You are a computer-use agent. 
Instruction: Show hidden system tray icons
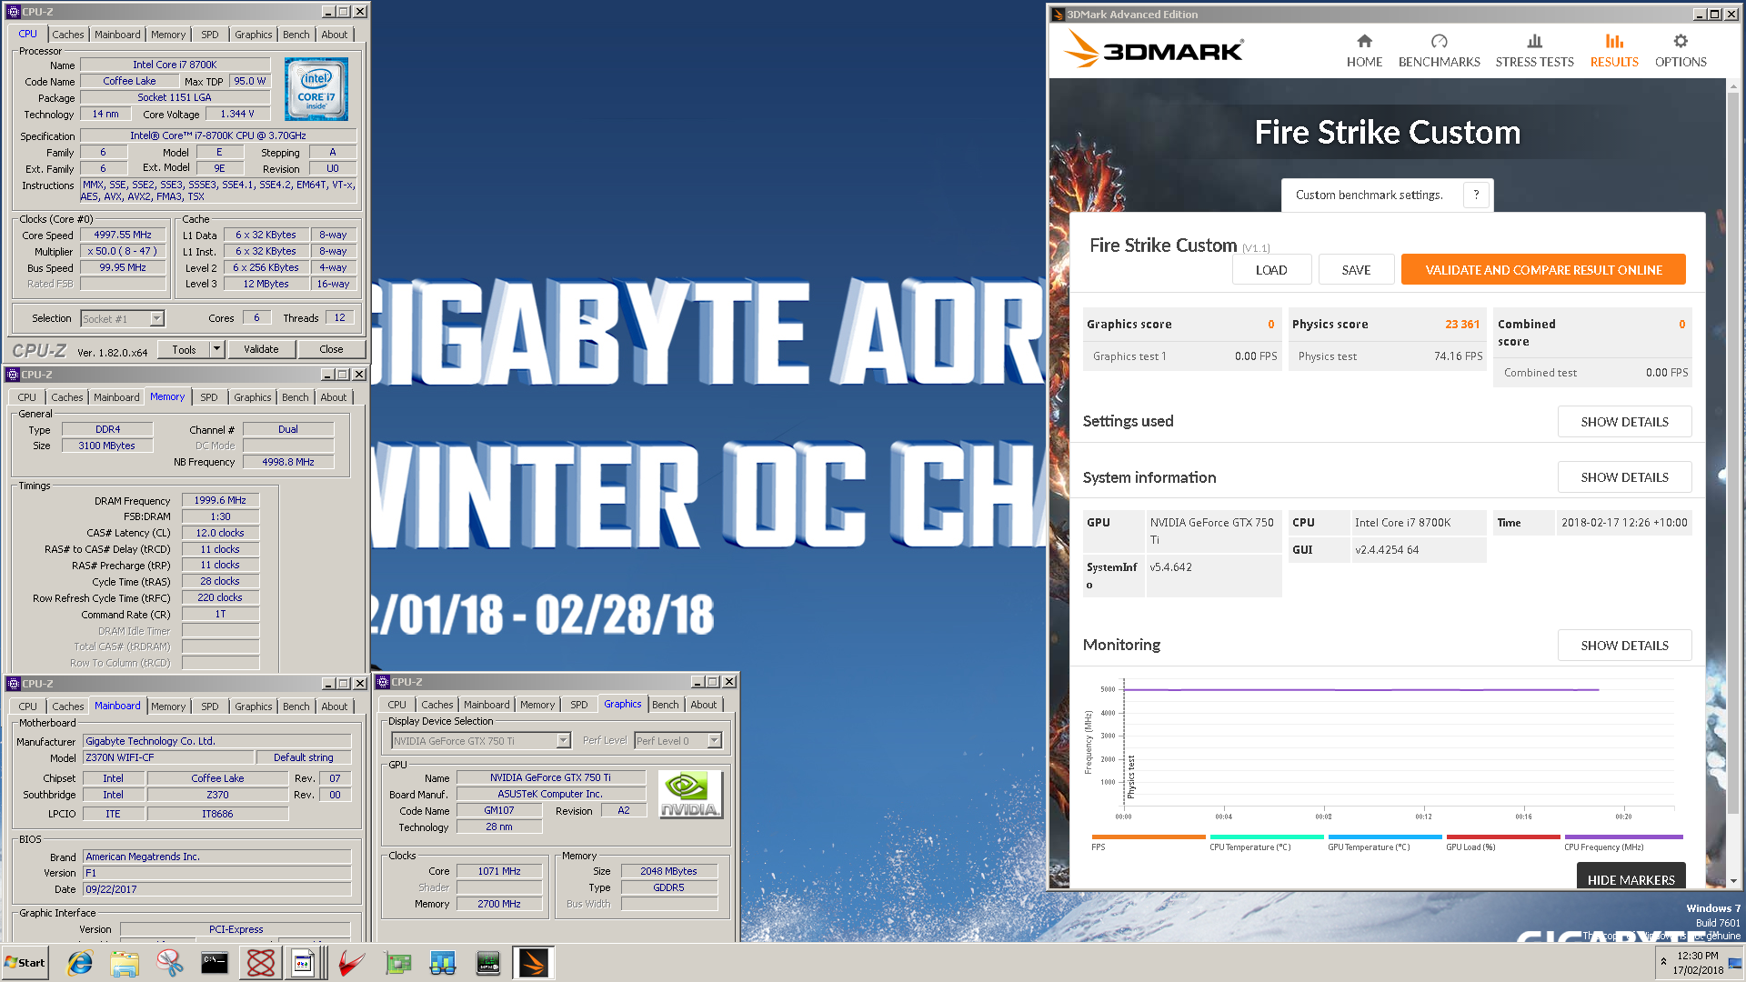pyautogui.click(x=1663, y=961)
